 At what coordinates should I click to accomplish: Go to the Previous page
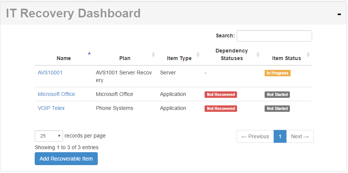255,136
